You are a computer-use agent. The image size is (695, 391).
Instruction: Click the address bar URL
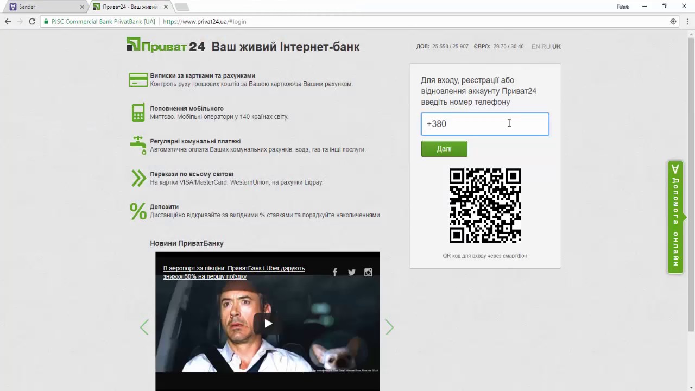click(x=205, y=22)
